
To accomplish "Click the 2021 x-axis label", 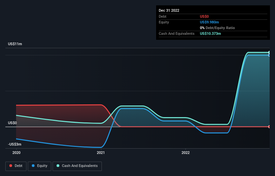I will (x=101, y=153).
